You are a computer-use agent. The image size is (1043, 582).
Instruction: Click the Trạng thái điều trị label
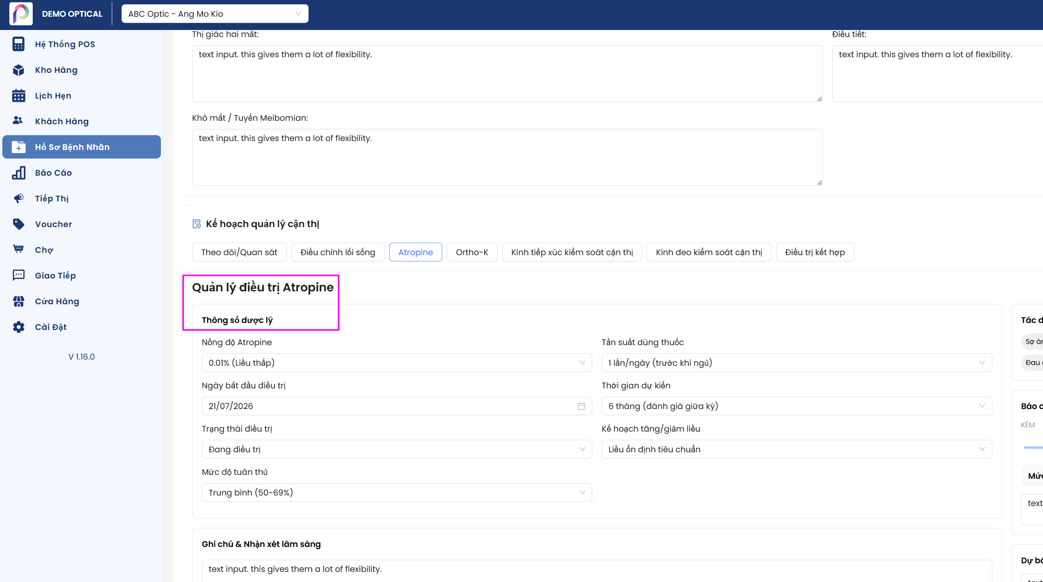tap(236, 429)
